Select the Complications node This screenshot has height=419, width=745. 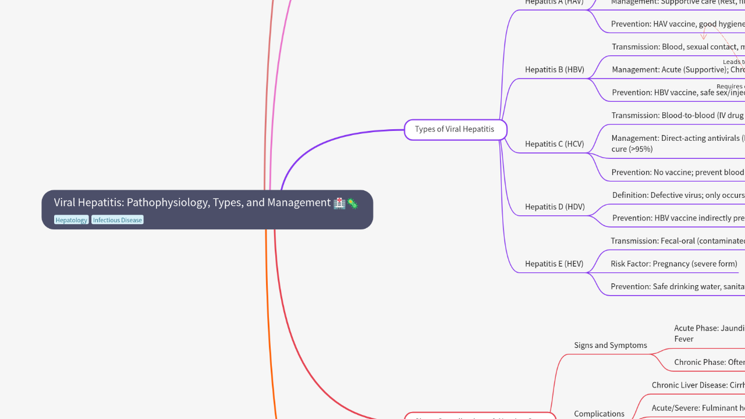[x=599, y=414]
